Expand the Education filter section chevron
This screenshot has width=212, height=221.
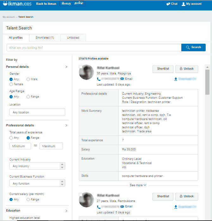[66, 211]
